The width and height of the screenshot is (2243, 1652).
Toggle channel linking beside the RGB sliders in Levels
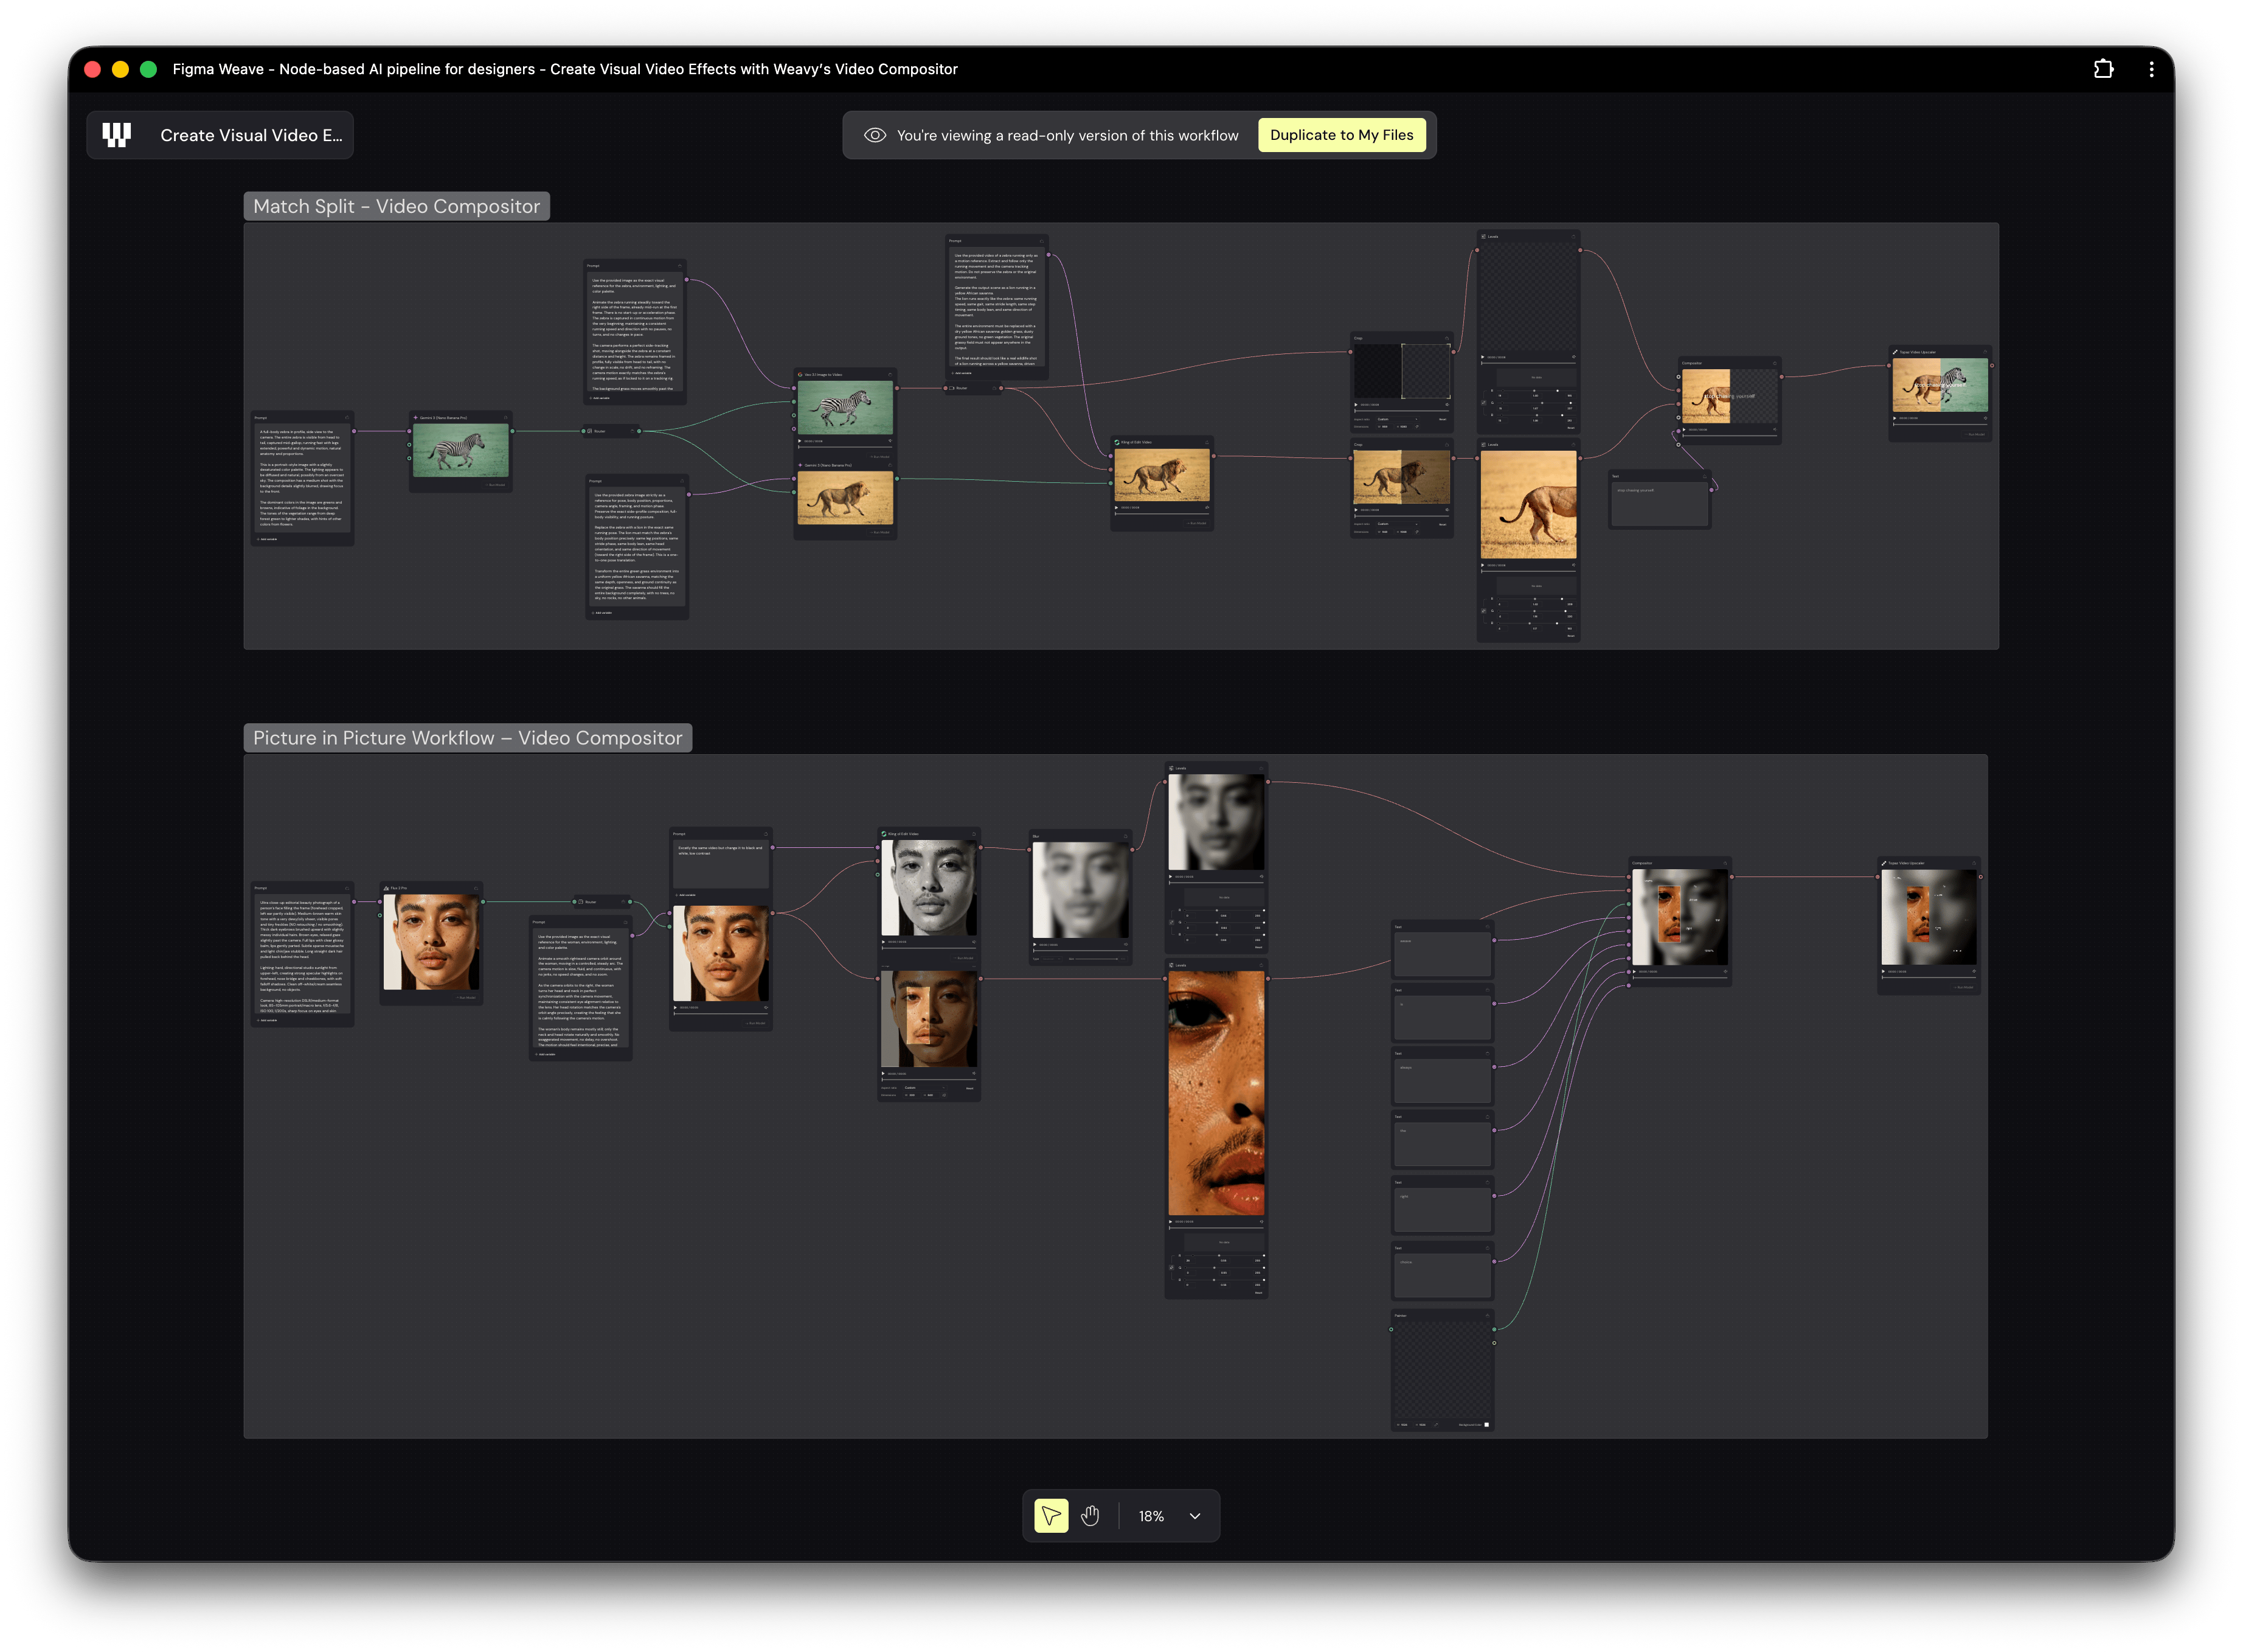(x=1483, y=403)
